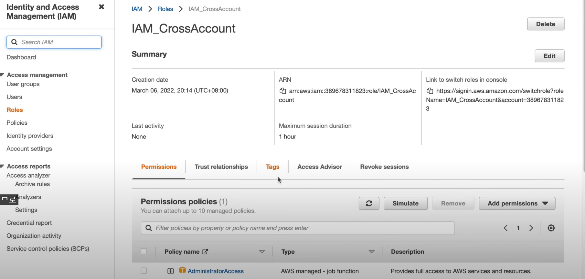
Task: Delete the IAM_CrossAccount role
Action: pos(546,24)
